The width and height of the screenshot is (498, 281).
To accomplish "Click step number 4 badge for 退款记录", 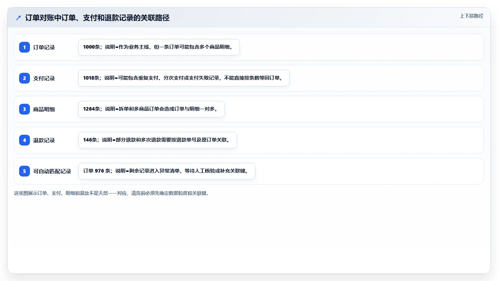I will click(x=25, y=140).
